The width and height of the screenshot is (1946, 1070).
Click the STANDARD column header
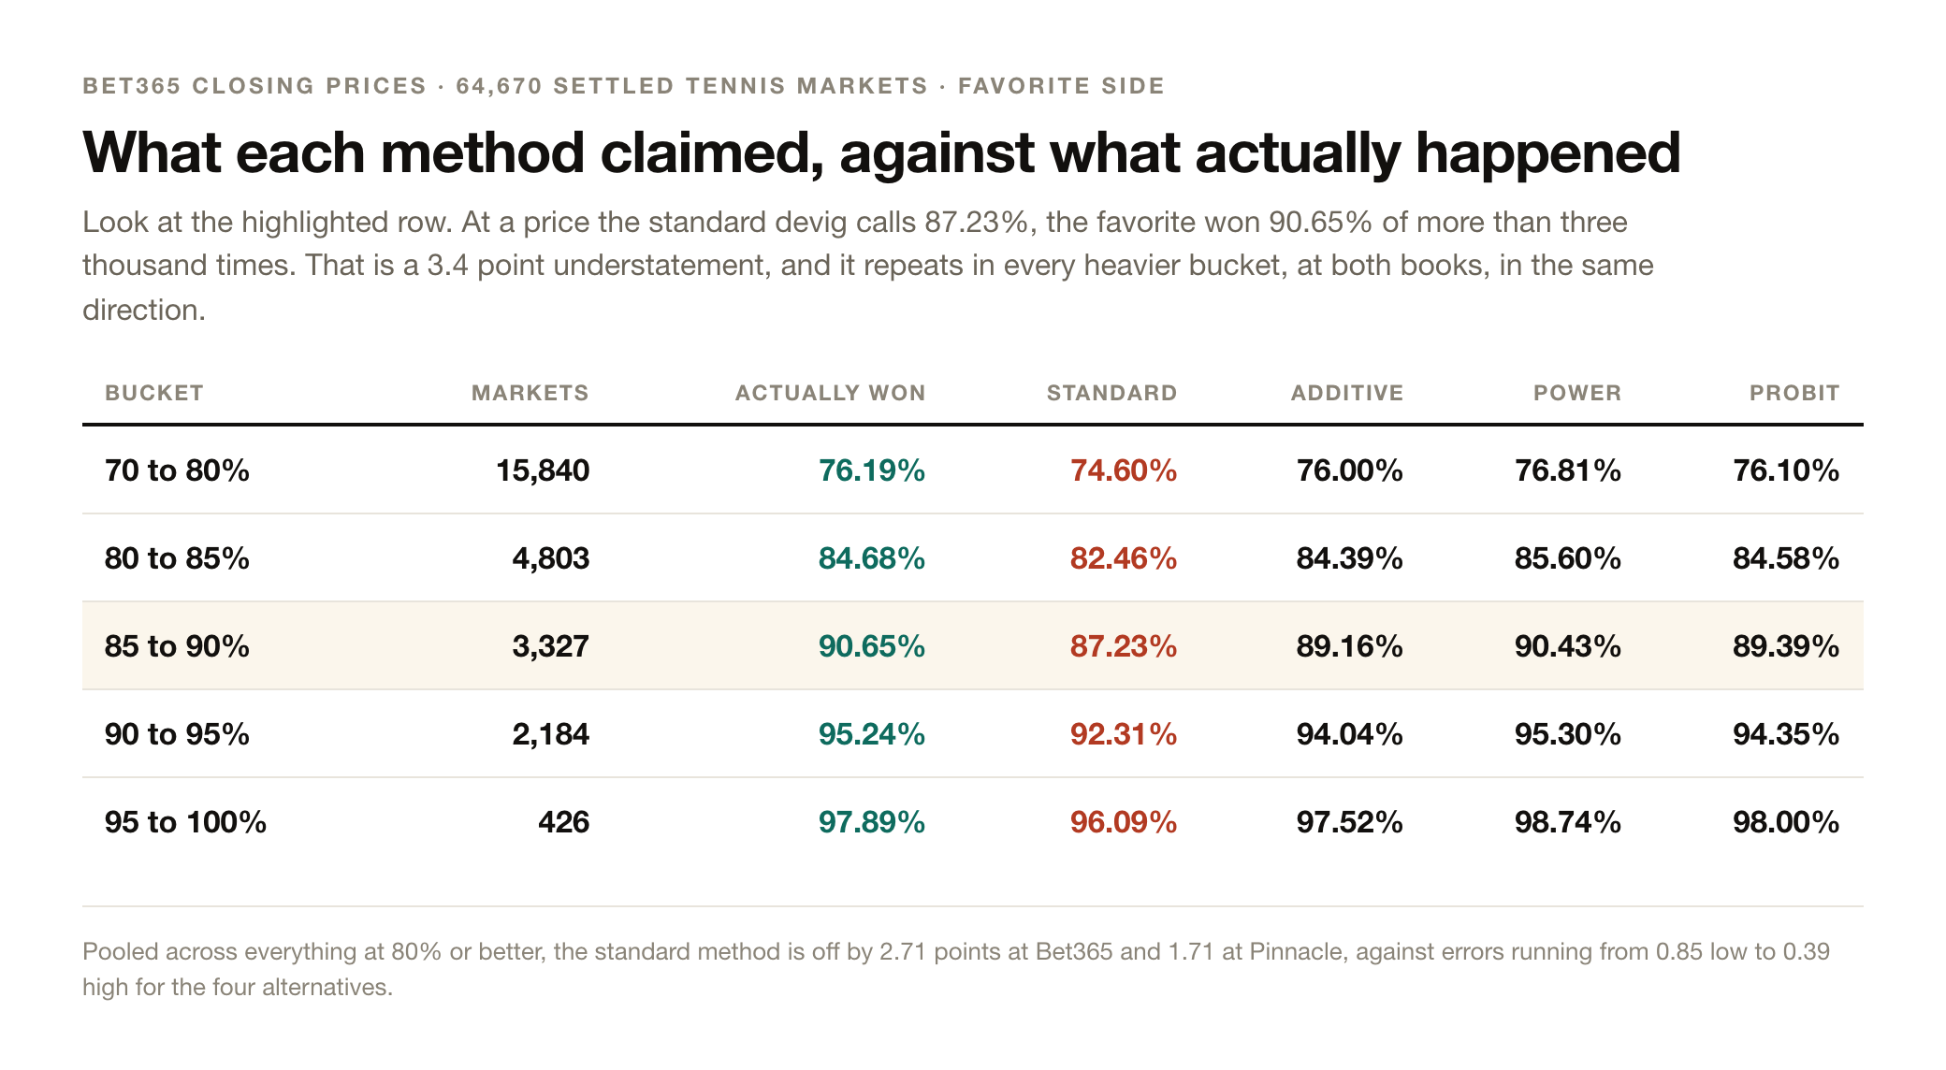point(1112,393)
